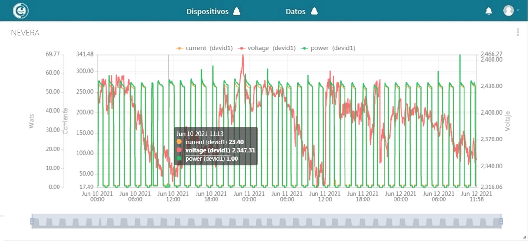Image resolution: width=528 pixels, height=241 pixels.
Task: Click the Wats axis title
Action: (x=32, y=122)
